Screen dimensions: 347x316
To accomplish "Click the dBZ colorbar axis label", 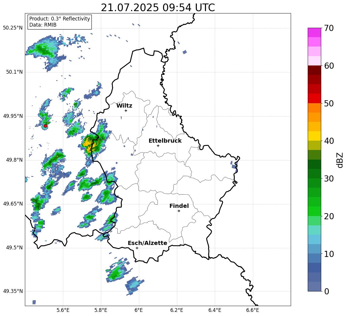I will click(x=340, y=160).
